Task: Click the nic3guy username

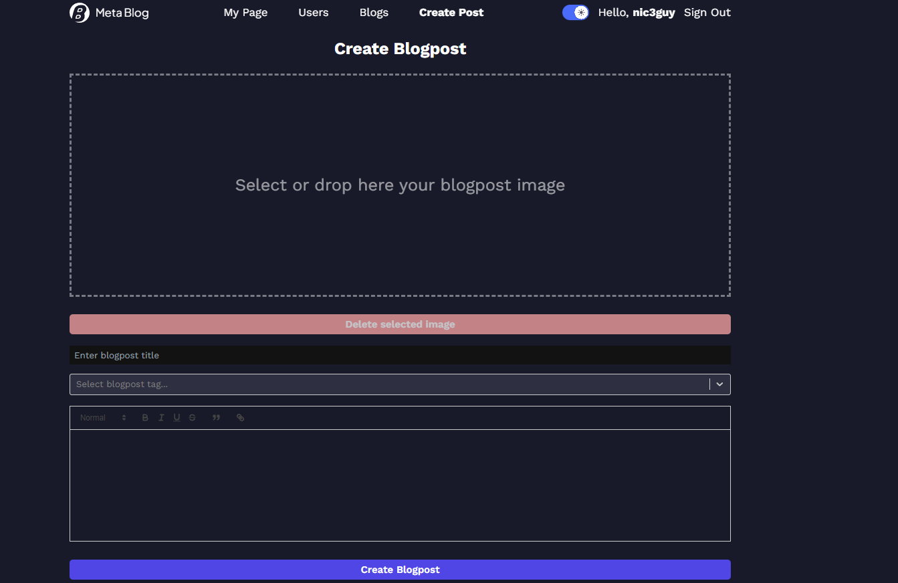Action: pyautogui.click(x=654, y=13)
